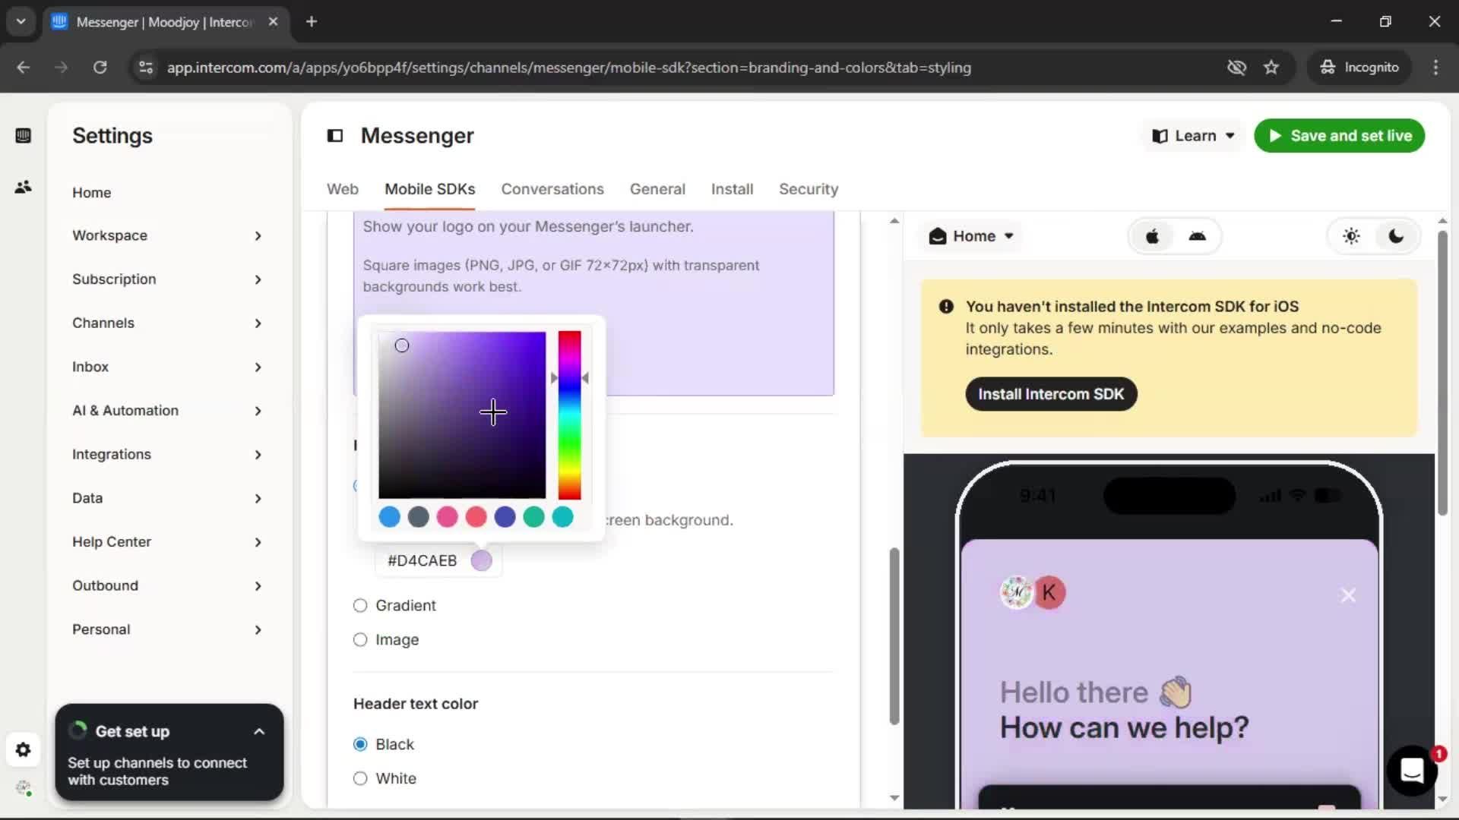Viewport: 1459px width, 820px height.
Task: Expand the Personal settings section
Action: tap(167, 630)
